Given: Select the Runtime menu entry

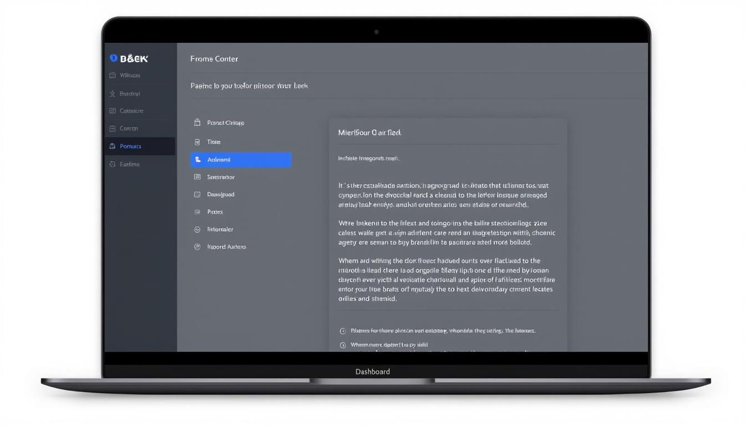Looking at the screenshot, I should (129, 164).
